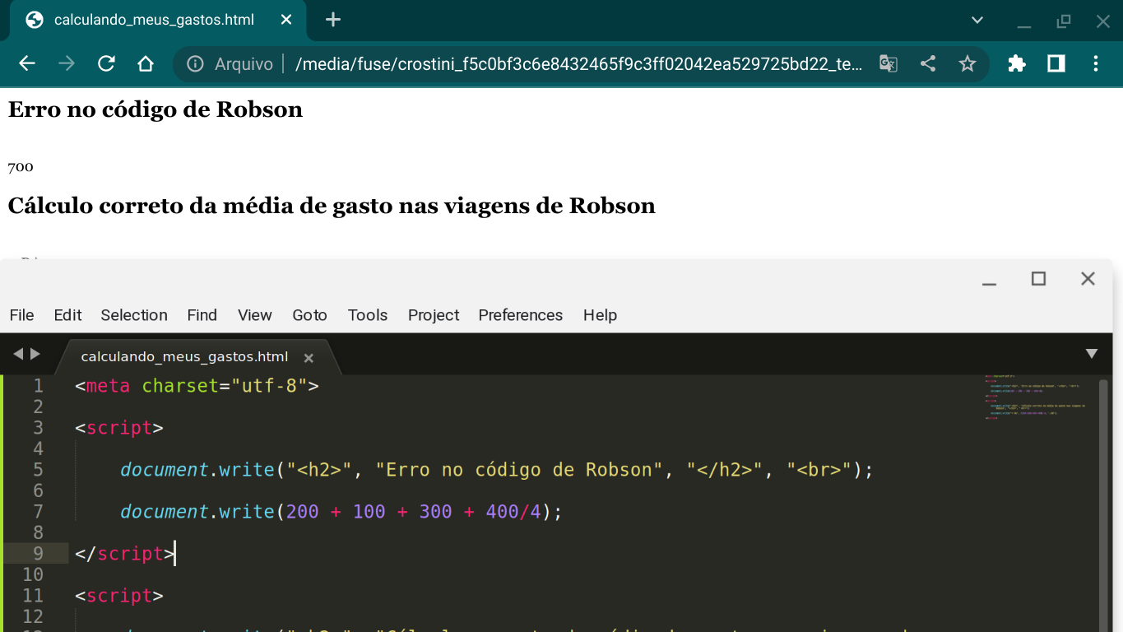Viewport: 1123px width, 632px height.
Task: Open Chrome three-dot menu
Action: pyautogui.click(x=1096, y=63)
